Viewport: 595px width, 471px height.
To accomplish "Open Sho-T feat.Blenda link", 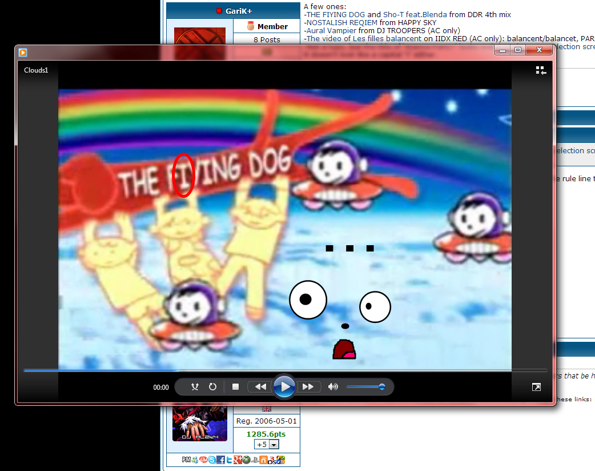I will (x=415, y=14).
